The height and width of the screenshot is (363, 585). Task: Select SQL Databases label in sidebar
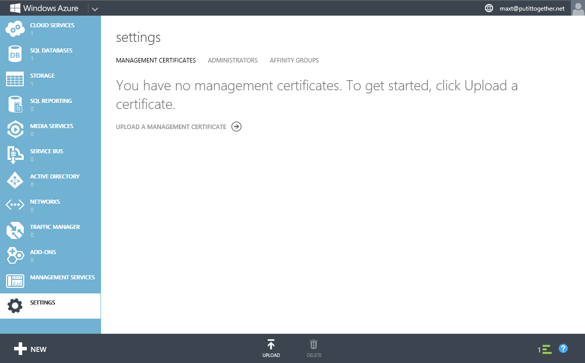pyautogui.click(x=51, y=50)
